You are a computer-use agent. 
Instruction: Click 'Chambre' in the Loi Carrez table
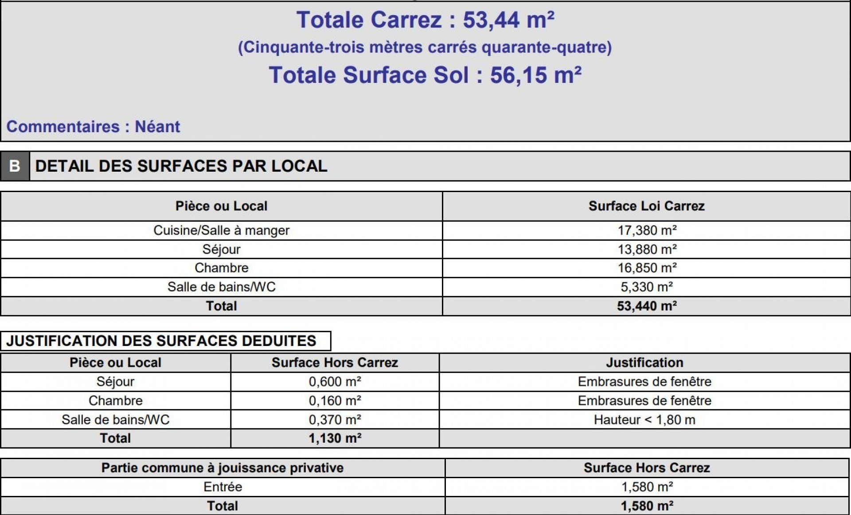click(x=221, y=268)
